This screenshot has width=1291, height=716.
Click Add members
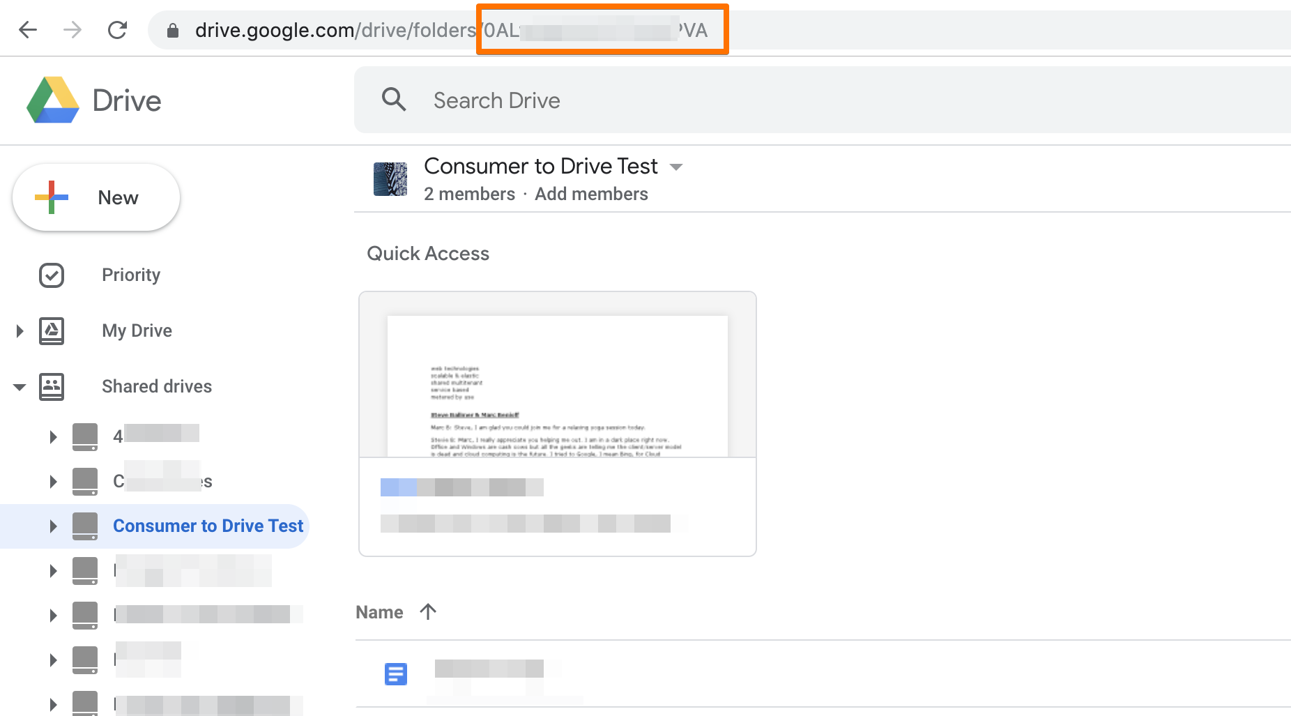coord(591,194)
